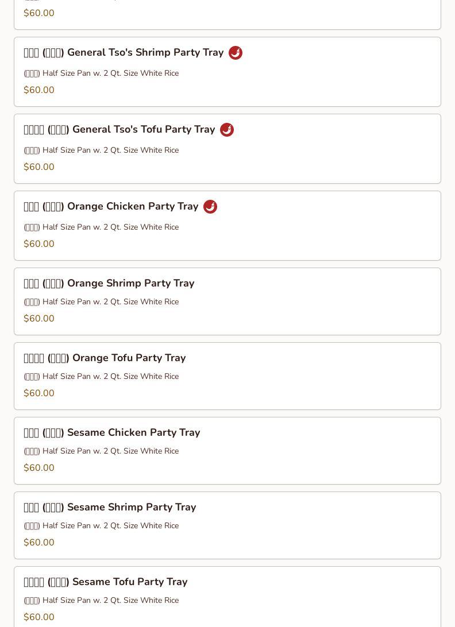The width and height of the screenshot is (455, 627).
Task: Click the $60.00 price under Orange Shrimp
Action: [x=39, y=319]
